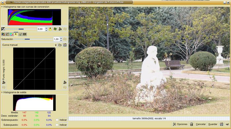Switch to the white balance tab

[x=3, y=34]
